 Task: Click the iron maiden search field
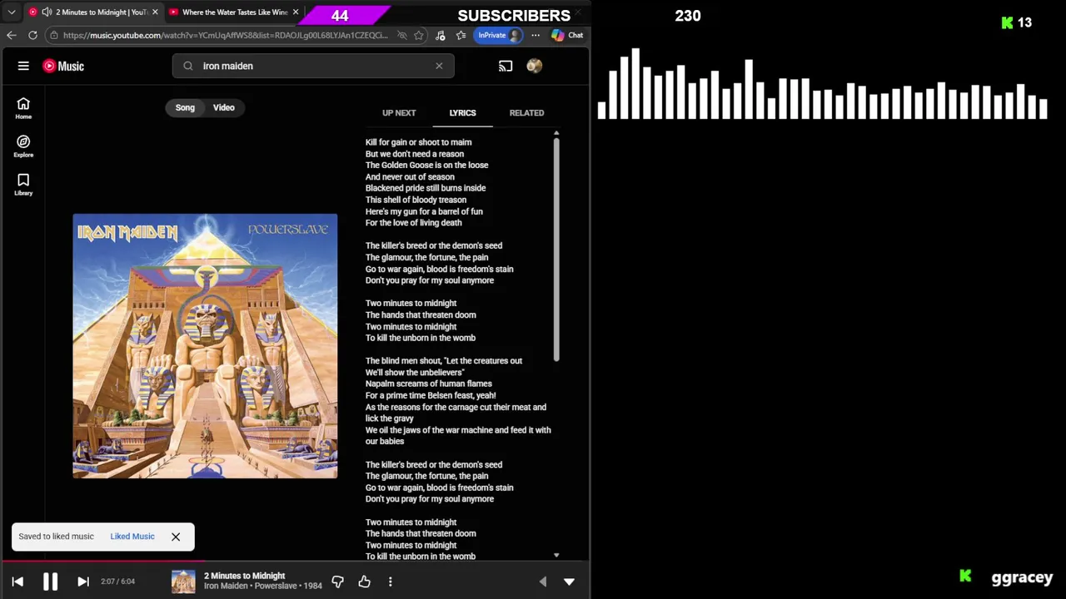(313, 66)
